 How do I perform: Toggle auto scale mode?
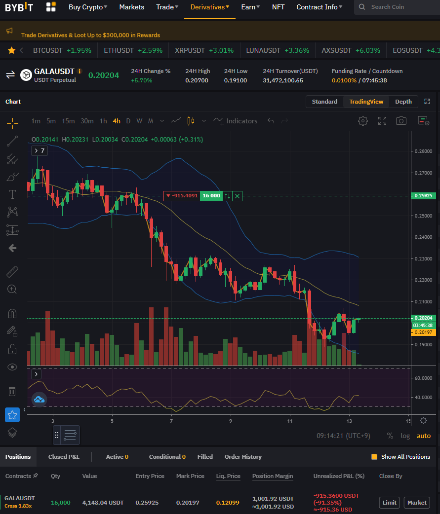pyautogui.click(x=424, y=436)
